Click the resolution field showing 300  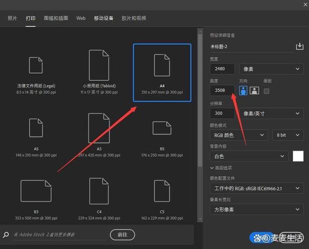coord(222,114)
